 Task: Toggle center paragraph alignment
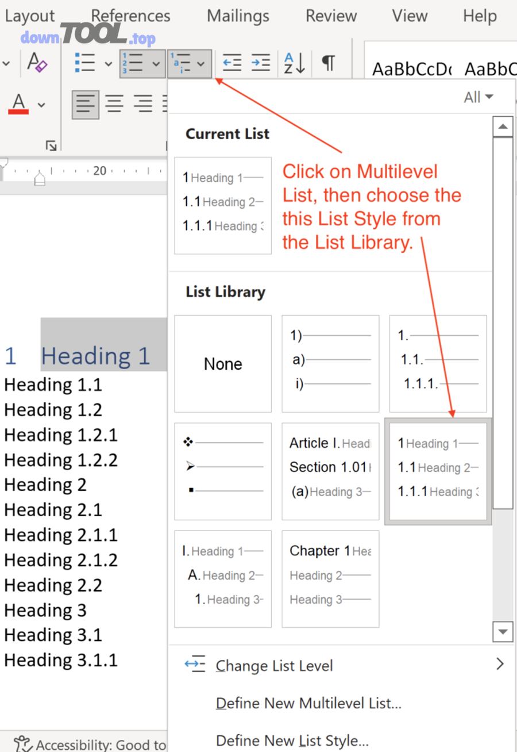(114, 104)
